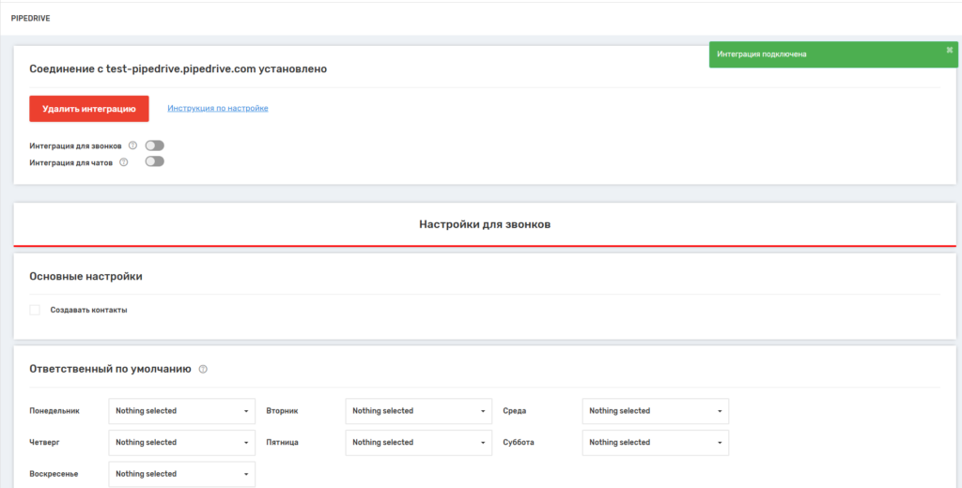Close the Интеграция подключена notification
The image size is (962, 488).
click(949, 49)
